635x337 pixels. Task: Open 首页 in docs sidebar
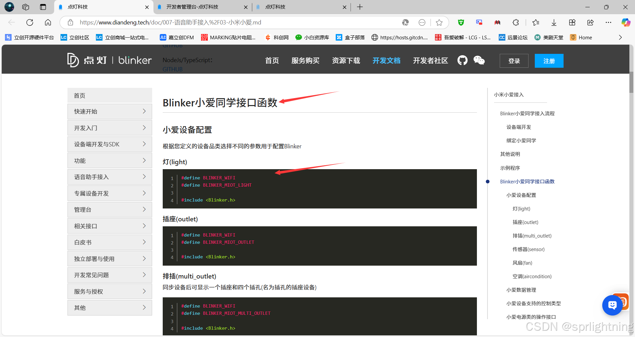pos(110,95)
